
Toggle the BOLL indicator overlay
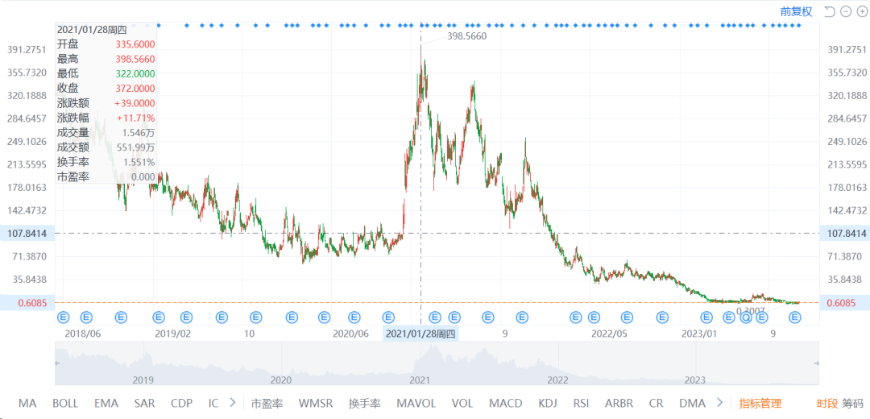[x=65, y=403]
